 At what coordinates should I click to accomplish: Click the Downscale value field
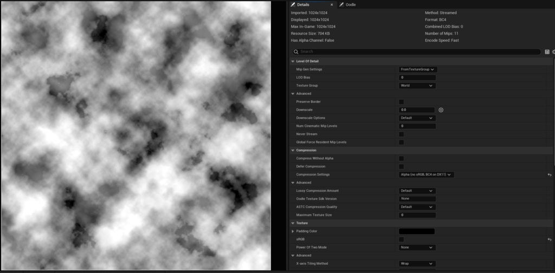(x=417, y=110)
